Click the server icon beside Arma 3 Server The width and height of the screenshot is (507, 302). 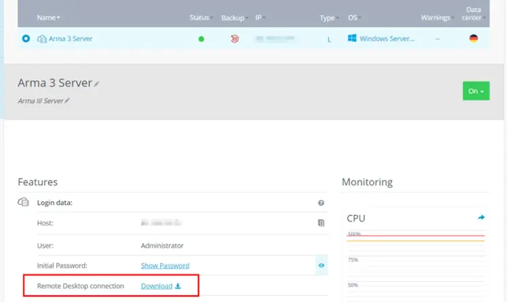click(42, 39)
